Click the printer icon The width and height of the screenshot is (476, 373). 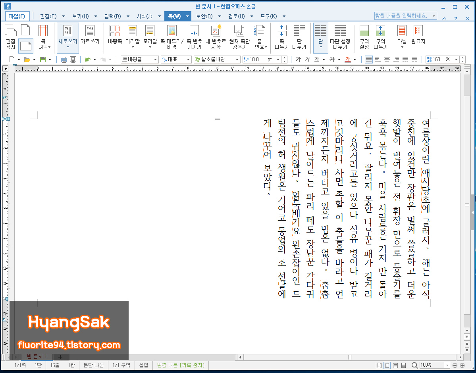coord(64,60)
